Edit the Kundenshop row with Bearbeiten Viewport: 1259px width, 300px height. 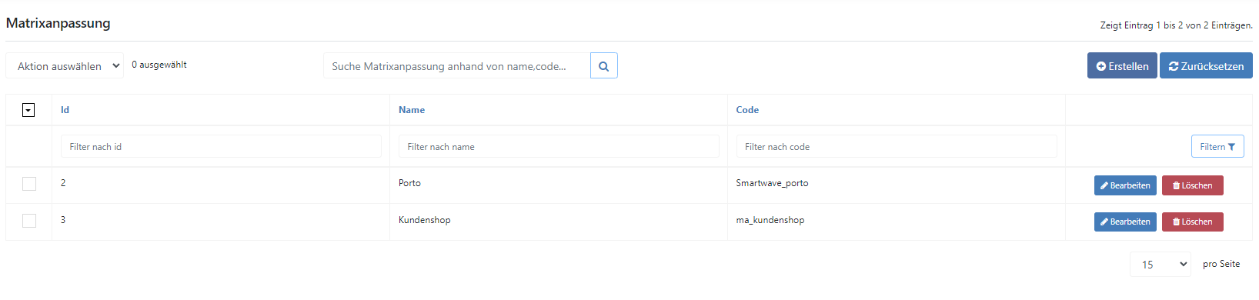click(x=1125, y=222)
